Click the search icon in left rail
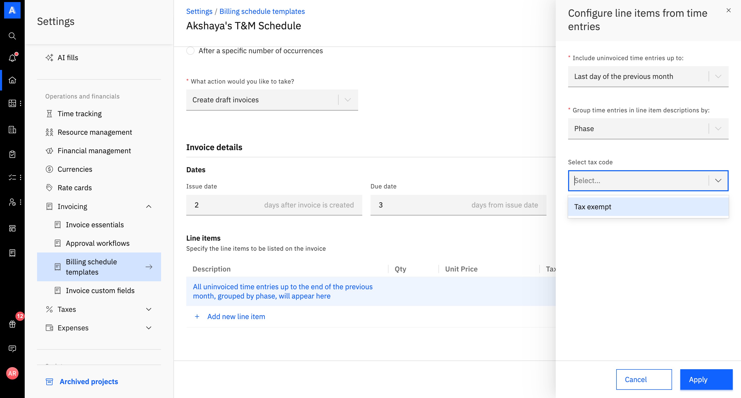The height and width of the screenshot is (398, 741). (12, 36)
